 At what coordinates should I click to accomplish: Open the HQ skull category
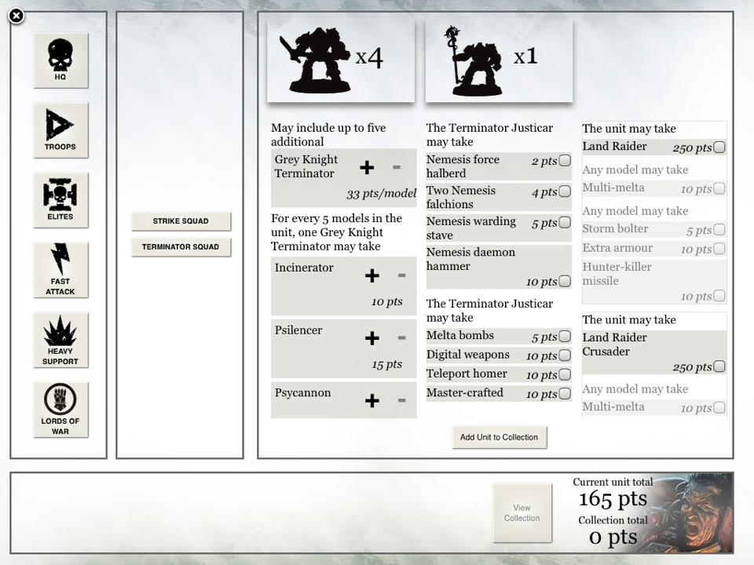pyautogui.click(x=60, y=60)
